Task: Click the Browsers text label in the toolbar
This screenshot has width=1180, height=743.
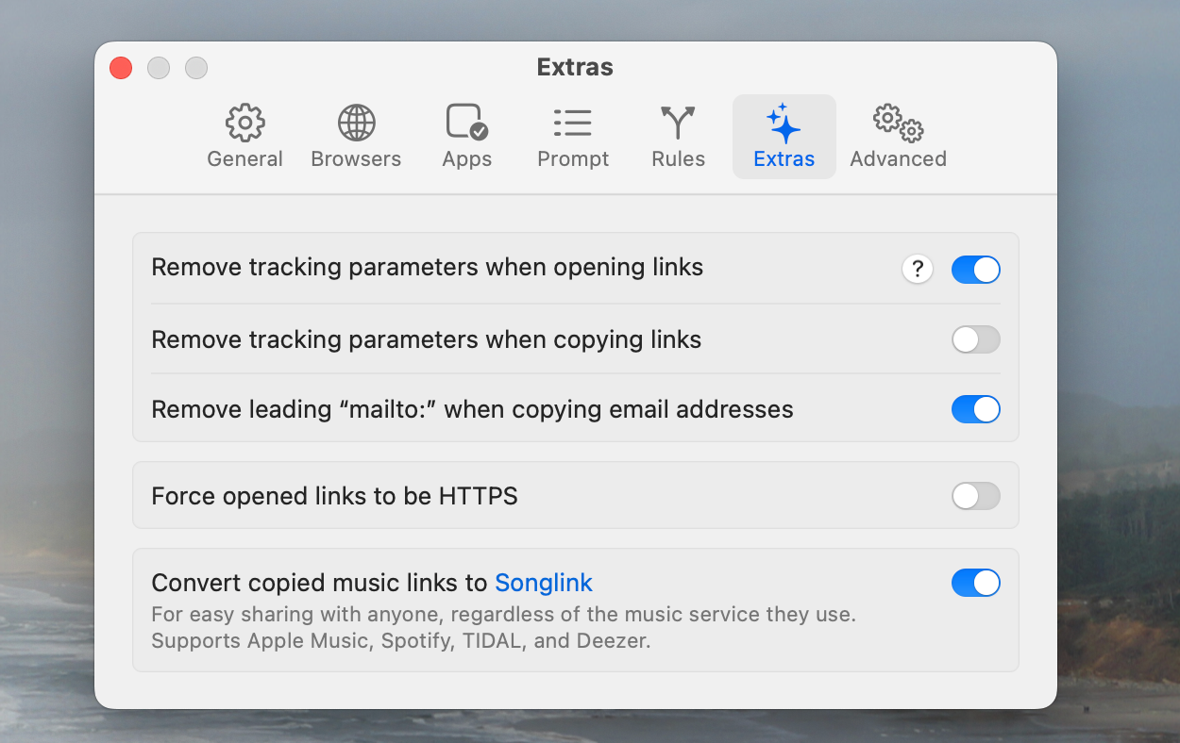Action: pyautogui.click(x=356, y=158)
